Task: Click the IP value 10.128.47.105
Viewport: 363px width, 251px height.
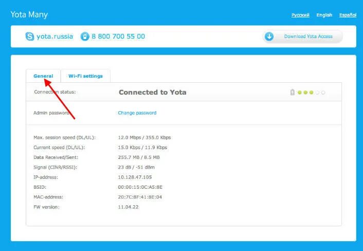Action: [x=135, y=177]
